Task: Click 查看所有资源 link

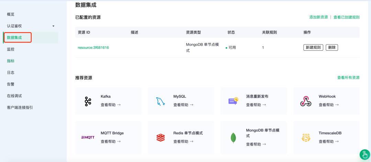Action: [348, 78]
